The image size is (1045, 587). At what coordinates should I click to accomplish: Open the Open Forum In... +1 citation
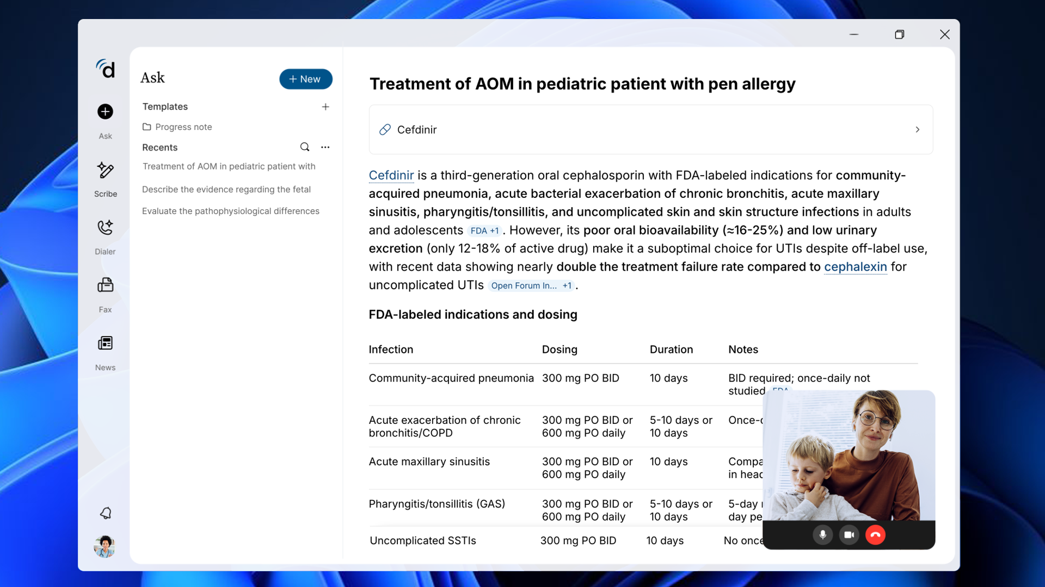point(531,285)
